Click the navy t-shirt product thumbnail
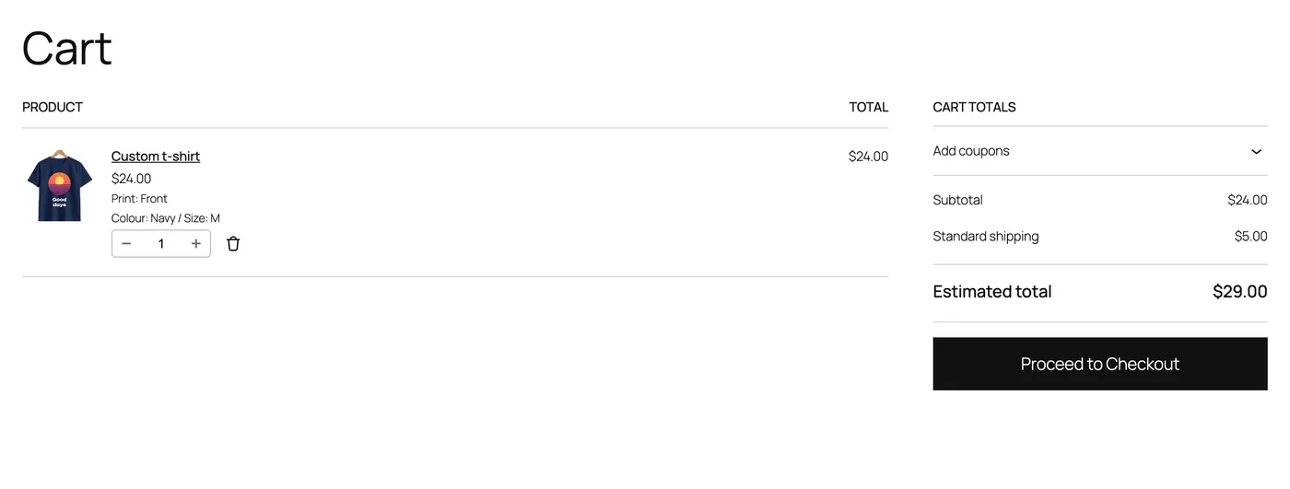Screen dimensions: 1290x489 [59, 187]
